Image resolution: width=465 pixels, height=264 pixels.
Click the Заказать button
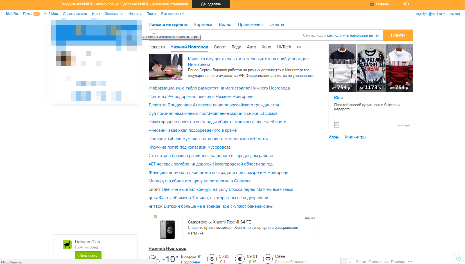[x=88, y=256]
